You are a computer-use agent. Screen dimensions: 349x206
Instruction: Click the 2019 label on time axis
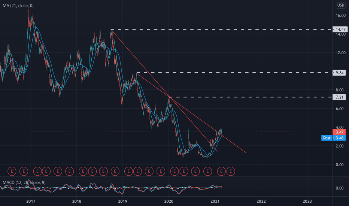(122, 202)
